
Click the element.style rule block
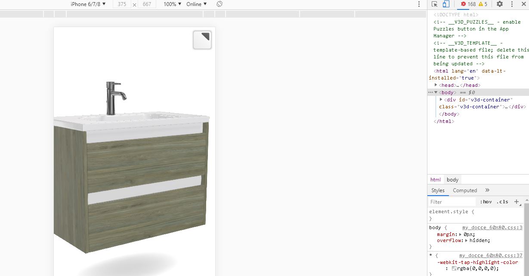476,215
